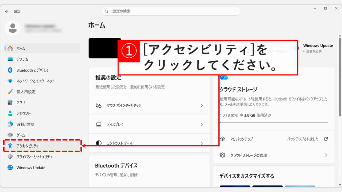342x192 pixels.
Task: Click the PC バックアップ cloud upload icon
Action: (x=222, y=139)
